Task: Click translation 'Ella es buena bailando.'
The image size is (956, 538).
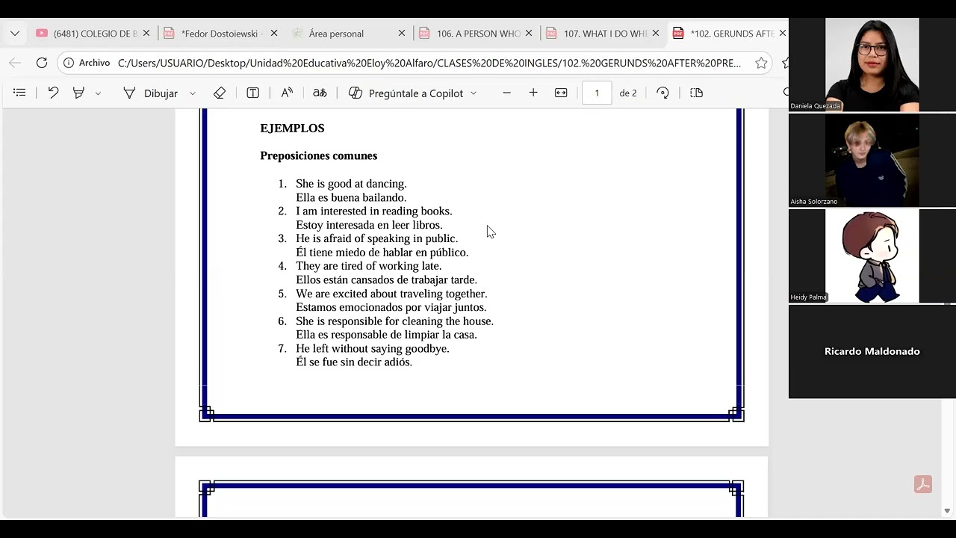Action: 351,198
